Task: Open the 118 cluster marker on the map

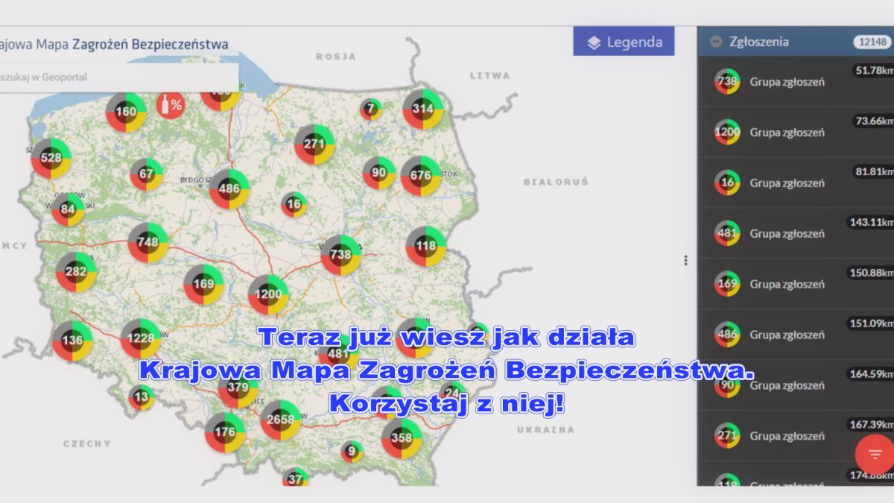Action: (x=426, y=246)
